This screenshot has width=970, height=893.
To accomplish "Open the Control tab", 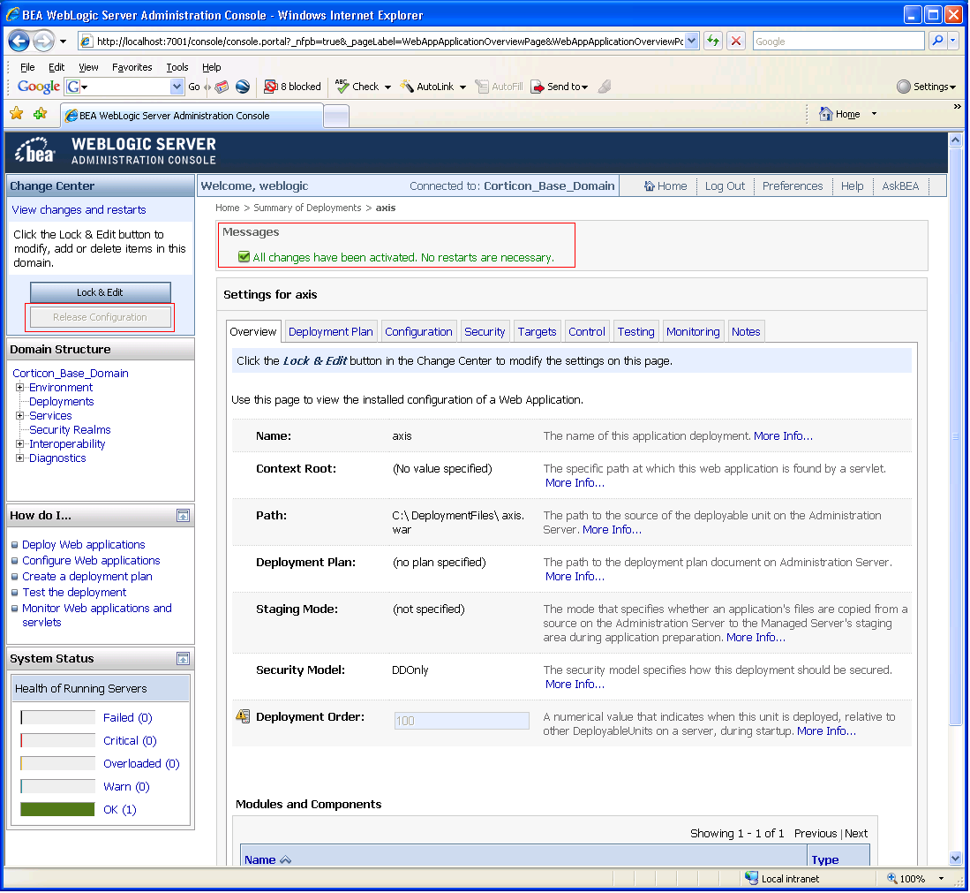I will coord(586,332).
